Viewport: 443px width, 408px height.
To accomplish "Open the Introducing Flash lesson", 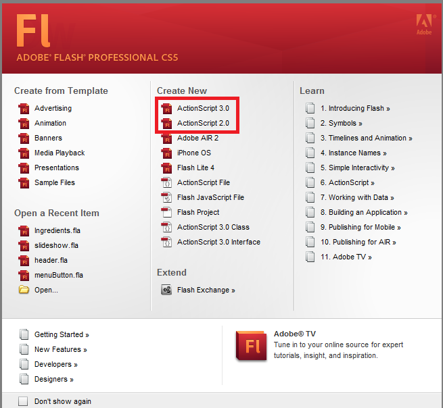I will pos(355,108).
